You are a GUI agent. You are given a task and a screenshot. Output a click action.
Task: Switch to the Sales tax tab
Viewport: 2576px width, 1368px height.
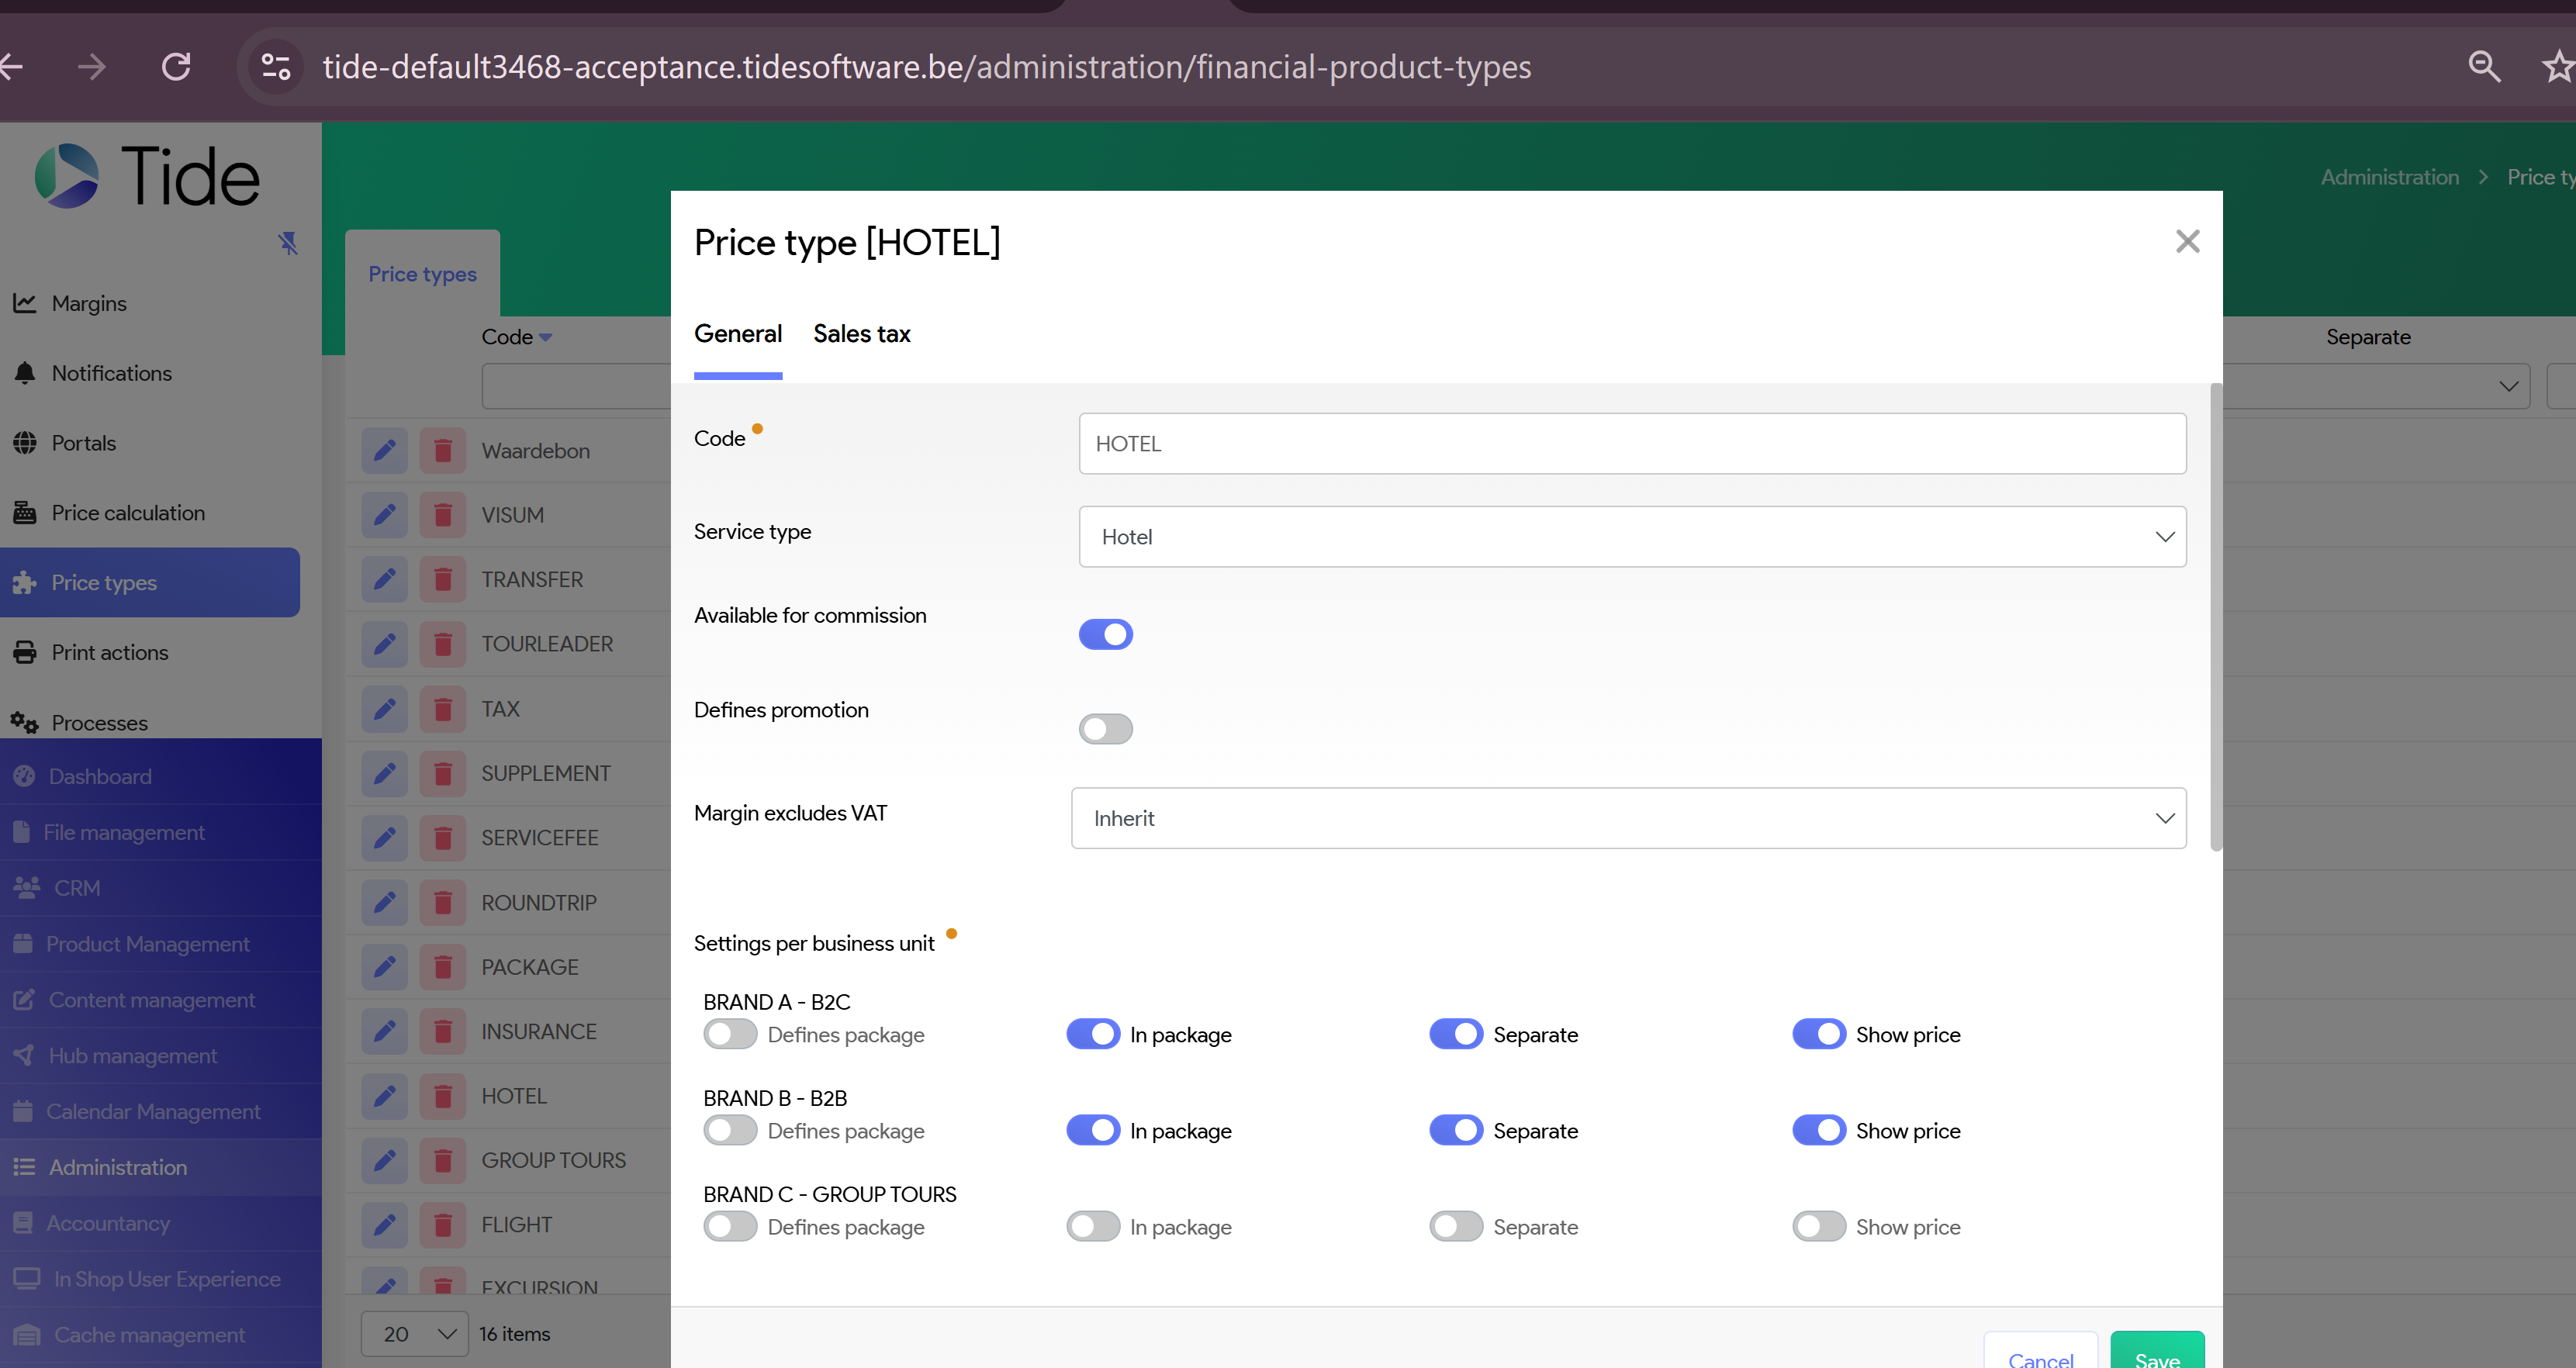coord(861,334)
